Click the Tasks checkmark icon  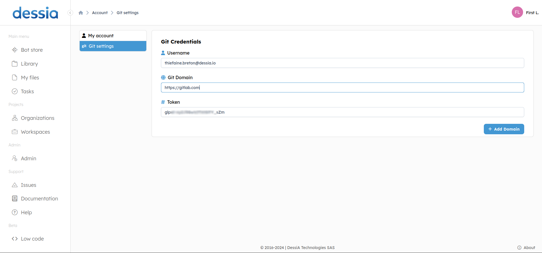(x=15, y=91)
